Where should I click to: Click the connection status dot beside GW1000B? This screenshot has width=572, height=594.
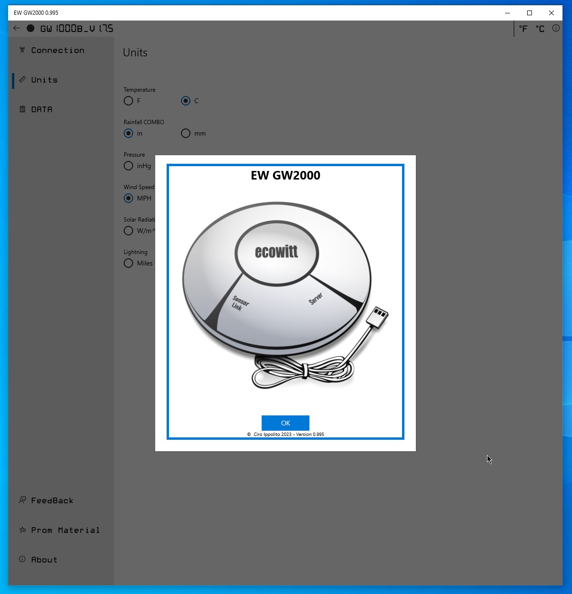tap(31, 28)
